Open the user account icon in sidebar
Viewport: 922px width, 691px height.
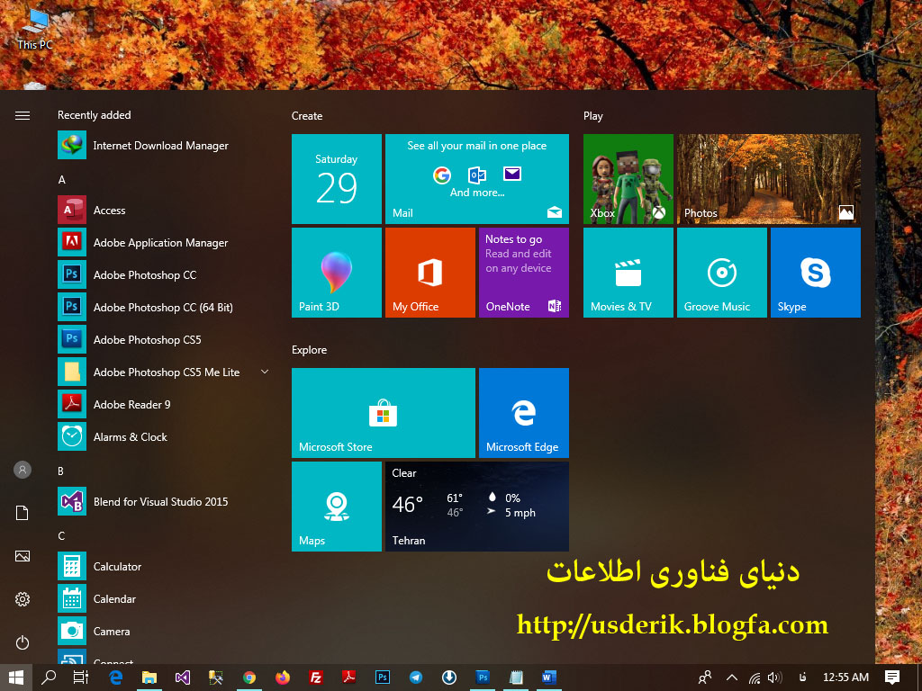[x=23, y=470]
